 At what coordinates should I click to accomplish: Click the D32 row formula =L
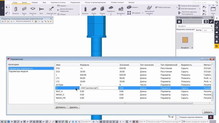[x=81, y=68]
